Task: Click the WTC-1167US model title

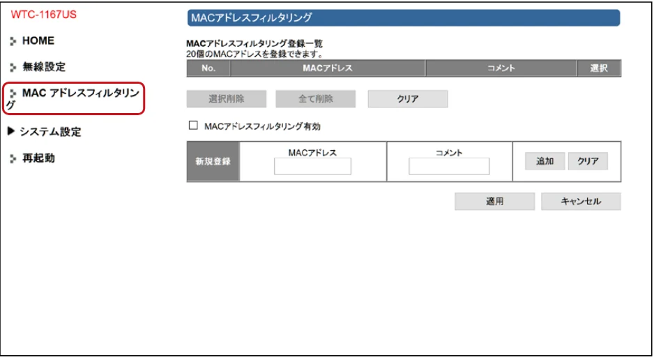Action: coord(44,15)
